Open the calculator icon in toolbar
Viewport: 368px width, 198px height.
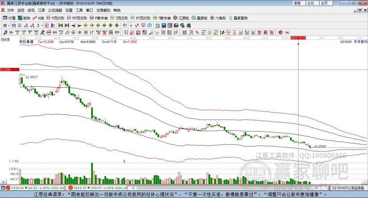point(164,26)
